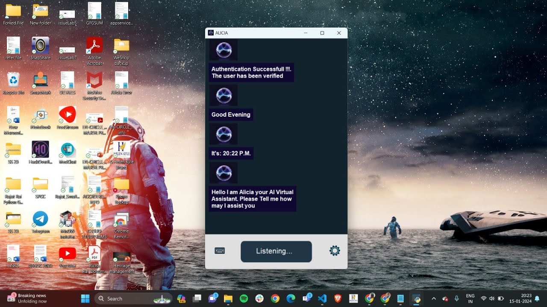The image size is (547, 307).
Task: Select the McAfee Security shortcut
Action: click(x=94, y=86)
